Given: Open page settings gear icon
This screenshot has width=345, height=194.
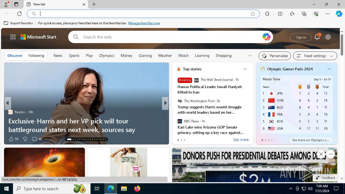Looking at the screenshot, I should tap(328, 37).
